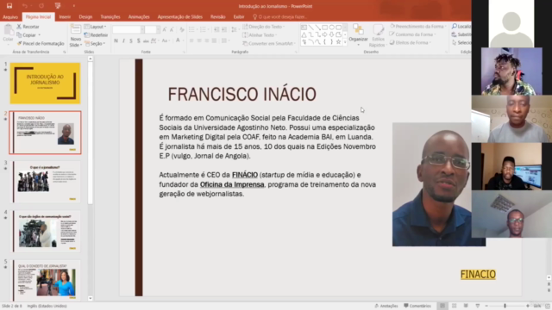
Task: Click zoom out minus button
Action: click(486, 306)
